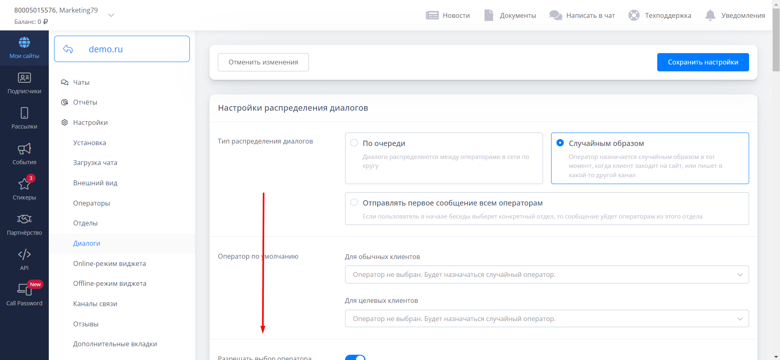
Task: Open Рассылки phone icon in sidebar
Action: point(24,113)
